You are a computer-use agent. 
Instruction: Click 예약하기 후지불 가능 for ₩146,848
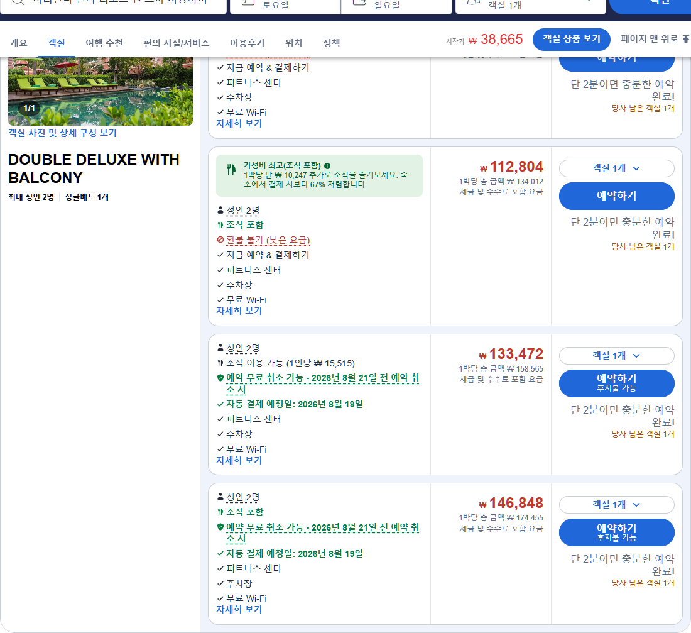616,532
